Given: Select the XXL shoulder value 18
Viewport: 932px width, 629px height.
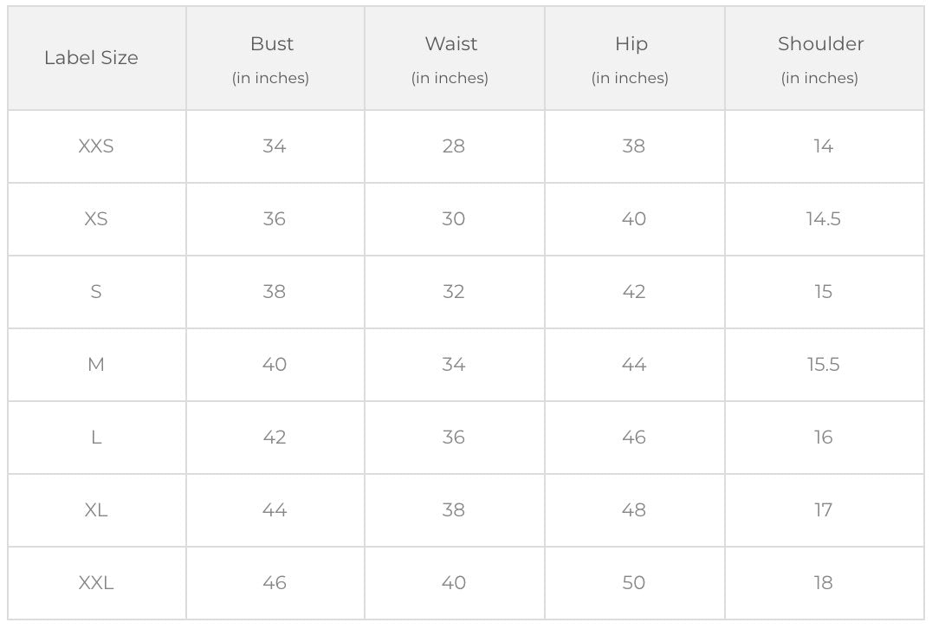Looking at the screenshot, I should [x=823, y=583].
